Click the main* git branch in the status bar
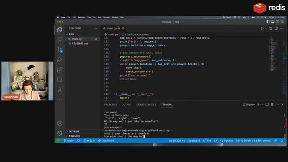288x162 pixels. (x=69, y=141)
